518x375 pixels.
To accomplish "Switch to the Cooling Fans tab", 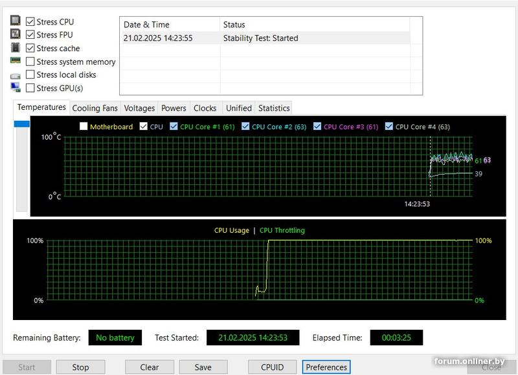I will 95,108.
